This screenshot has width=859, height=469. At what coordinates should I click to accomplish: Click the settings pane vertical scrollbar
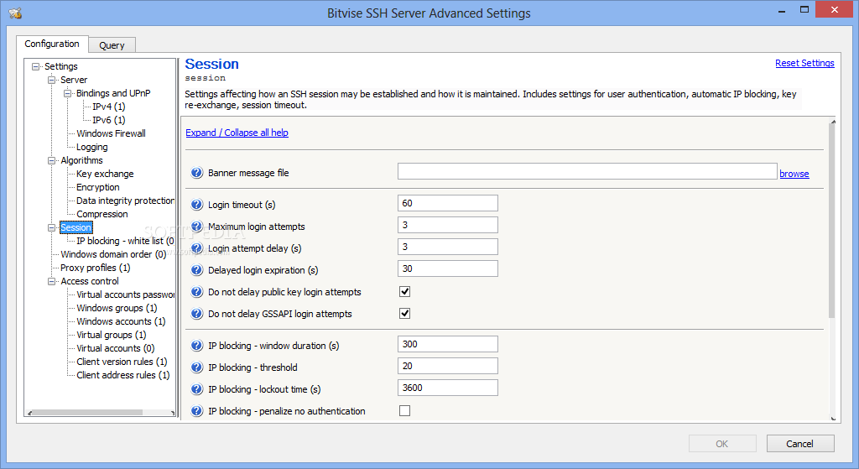(833, 221)
